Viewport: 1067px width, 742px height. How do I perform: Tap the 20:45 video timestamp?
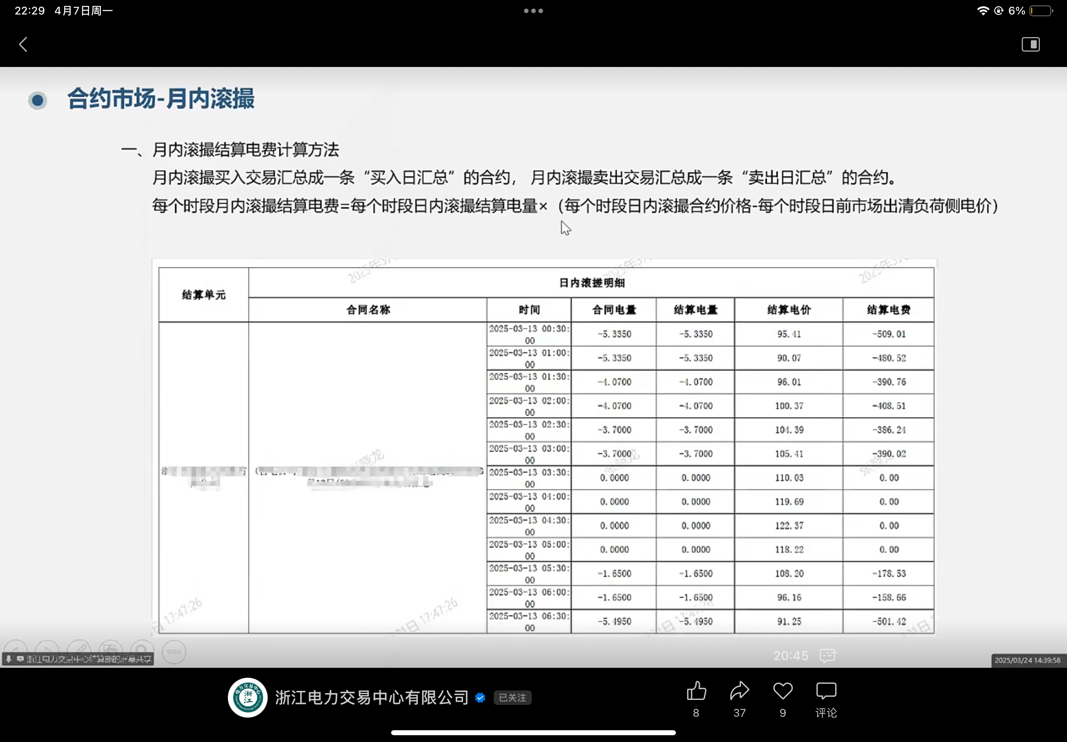[x=791, y=656]
